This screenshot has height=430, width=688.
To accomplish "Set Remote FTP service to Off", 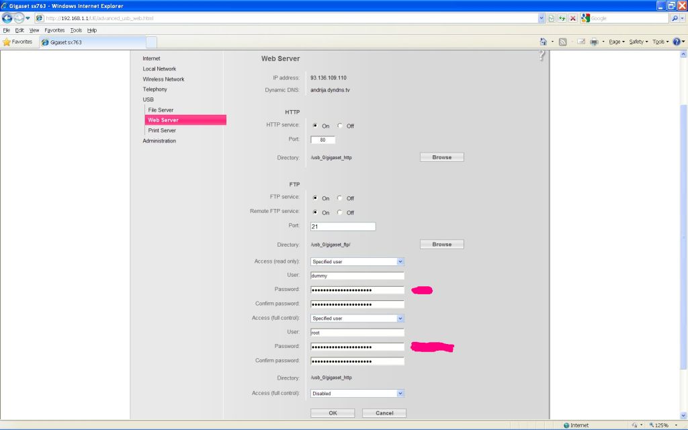I will pos(339,212).
